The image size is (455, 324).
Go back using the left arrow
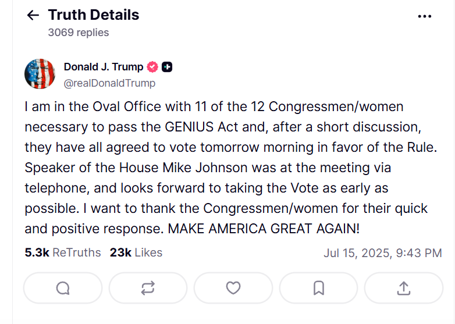point(33,15)
